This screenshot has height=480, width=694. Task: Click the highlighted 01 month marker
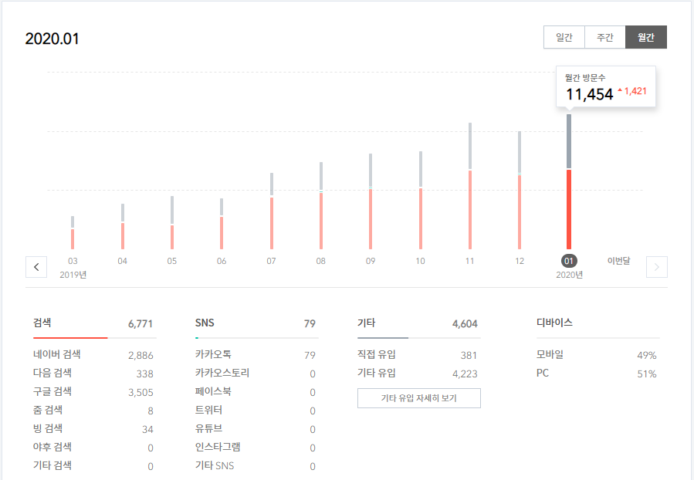(569, 261)
